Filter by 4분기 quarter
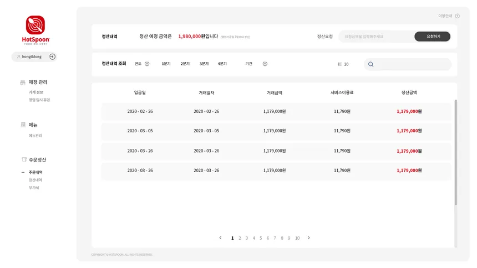This screenshot has width=477, height=268. click(x=222, y=64)
